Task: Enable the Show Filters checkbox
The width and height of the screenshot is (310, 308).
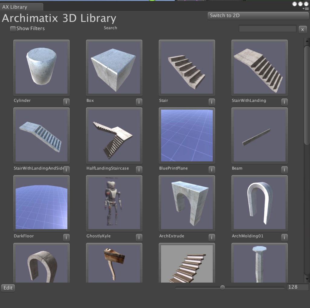Action: point(13,29)
